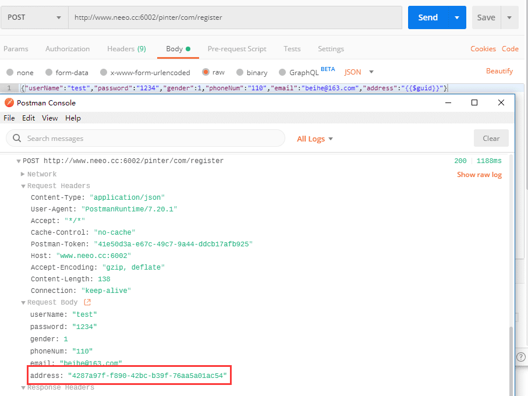
Task: Switch to the Body tab
Action: tap(178, 49)
